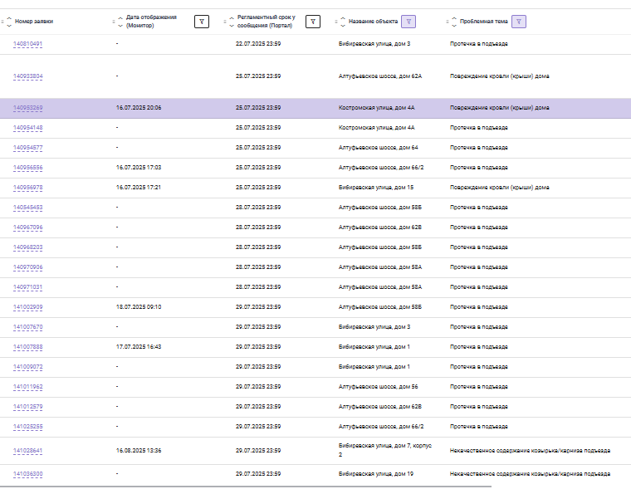The image size is (631, 494).
Task: Click address Бибиревская улица, дом 7, корпус 2
Action: coord(385,450)
